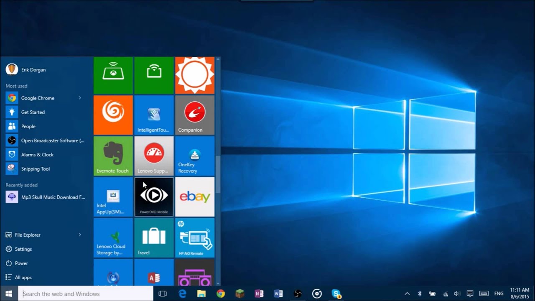Switch to OBS on the taskbar
This screenshot has width=535, height=301.
click(298, 293)
